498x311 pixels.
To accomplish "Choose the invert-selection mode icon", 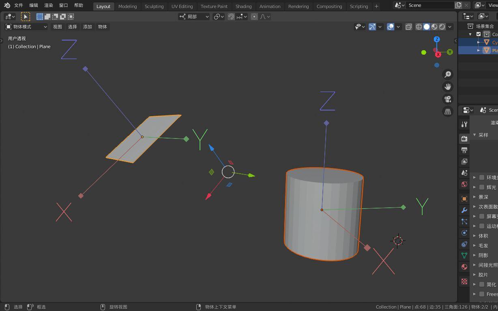I will (63, 17).
